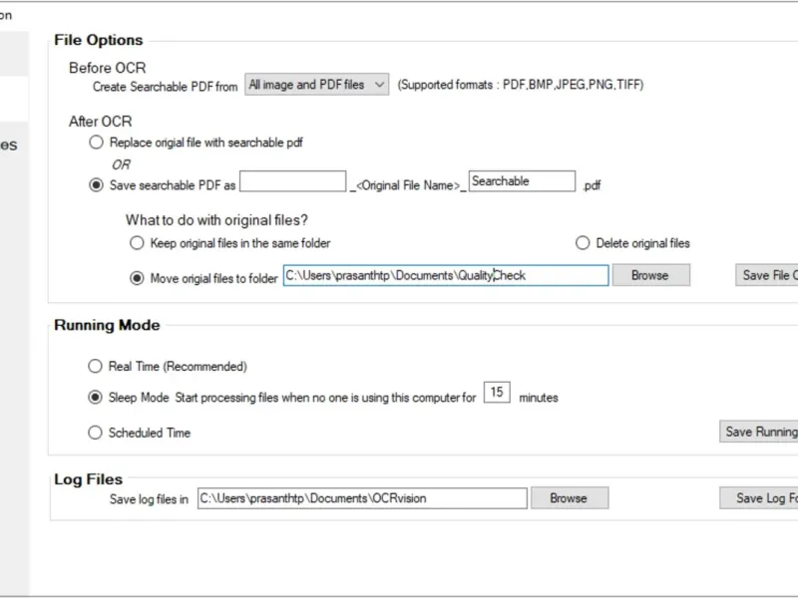Screen dimensions: 798x598
Task: Select 'Real Time (Recommended)' running mode
Action: point(95,366)
